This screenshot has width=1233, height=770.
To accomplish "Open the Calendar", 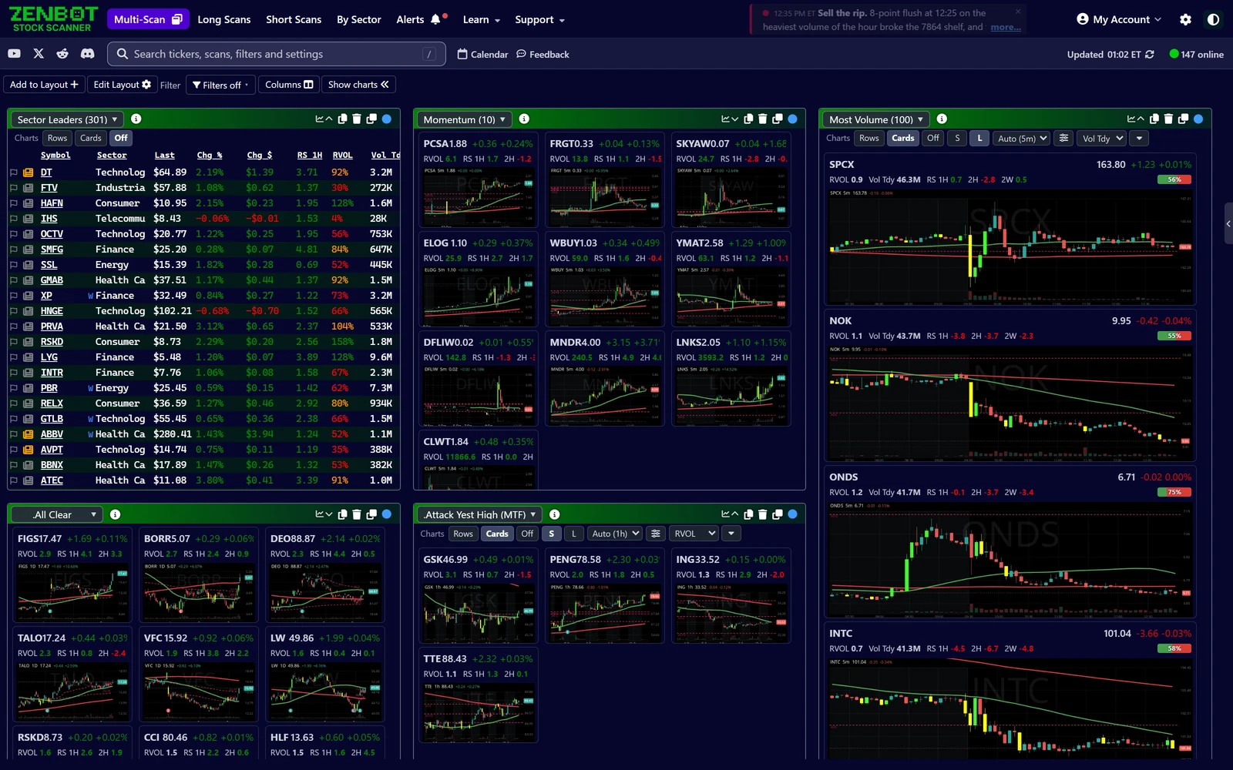I will tap(482, 54).
